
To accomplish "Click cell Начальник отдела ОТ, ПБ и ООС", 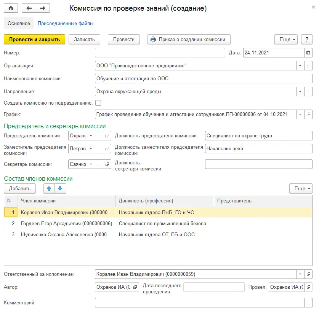I will [x=165, y=234].
